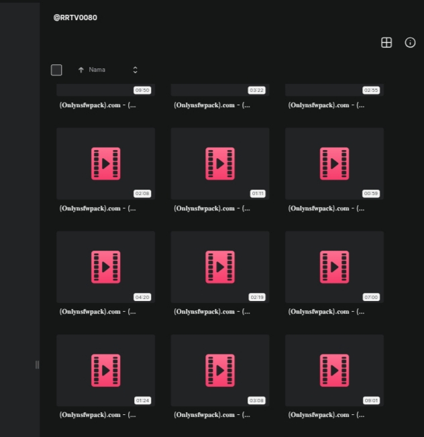The width and height of the screenshot is (424, 437).
Task: Reverse sort direction with the up arrow
Action: coord(81,70)
